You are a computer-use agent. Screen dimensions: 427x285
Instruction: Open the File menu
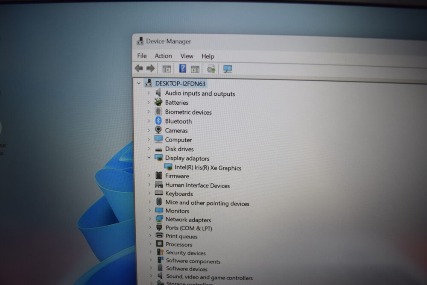[142, 56]
